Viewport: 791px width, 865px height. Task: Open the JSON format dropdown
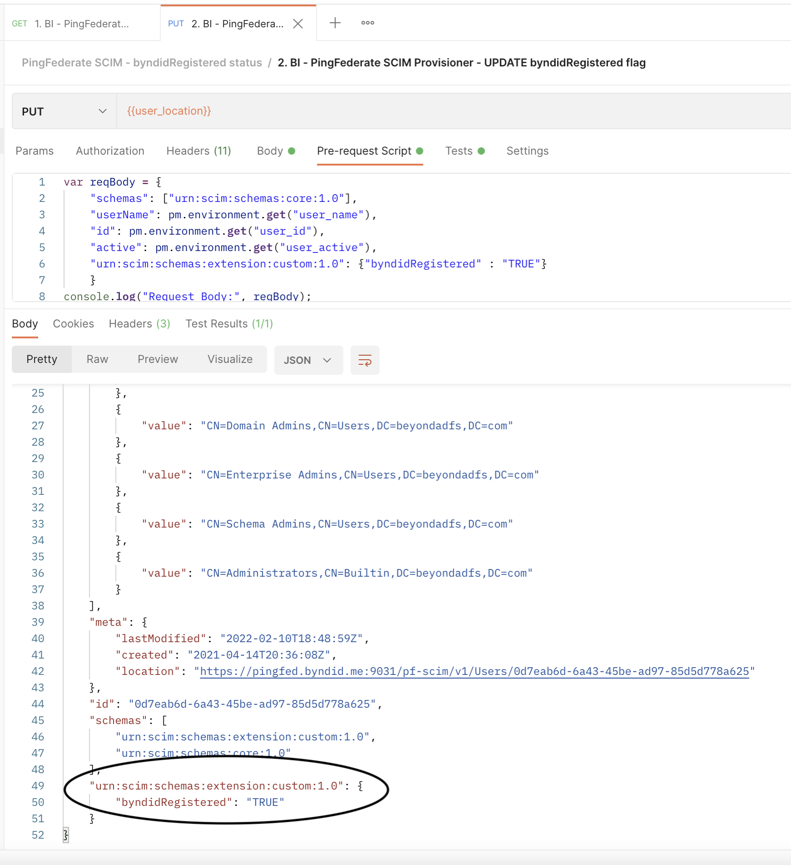(x=308, y=360)
